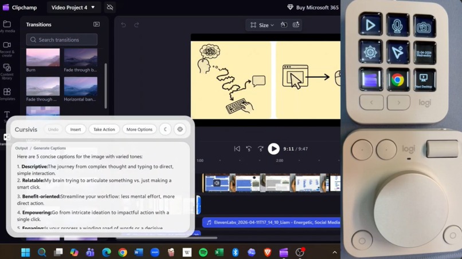Open the Windows Start menu
Screen dimensions: 462x259
click(26, 252)
